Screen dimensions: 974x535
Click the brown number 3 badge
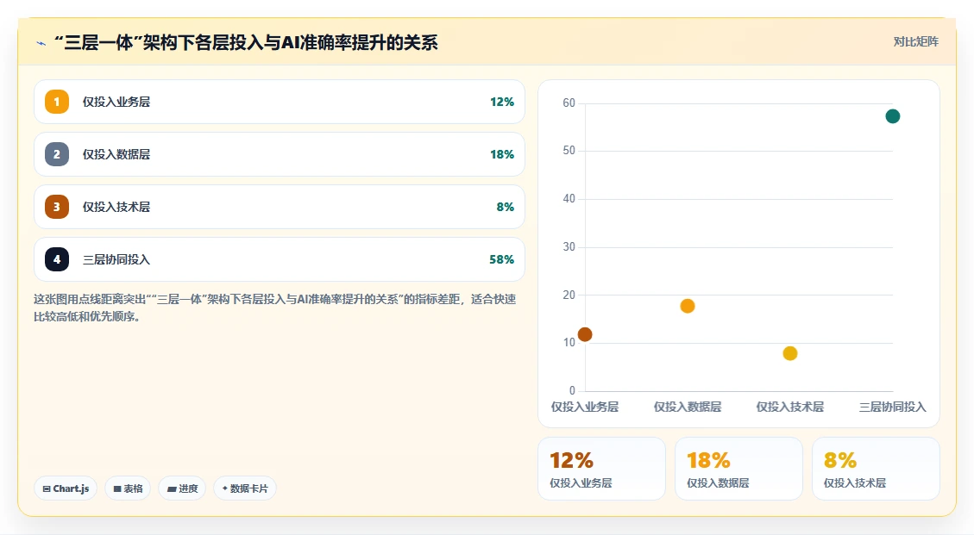tap(57, 207)
